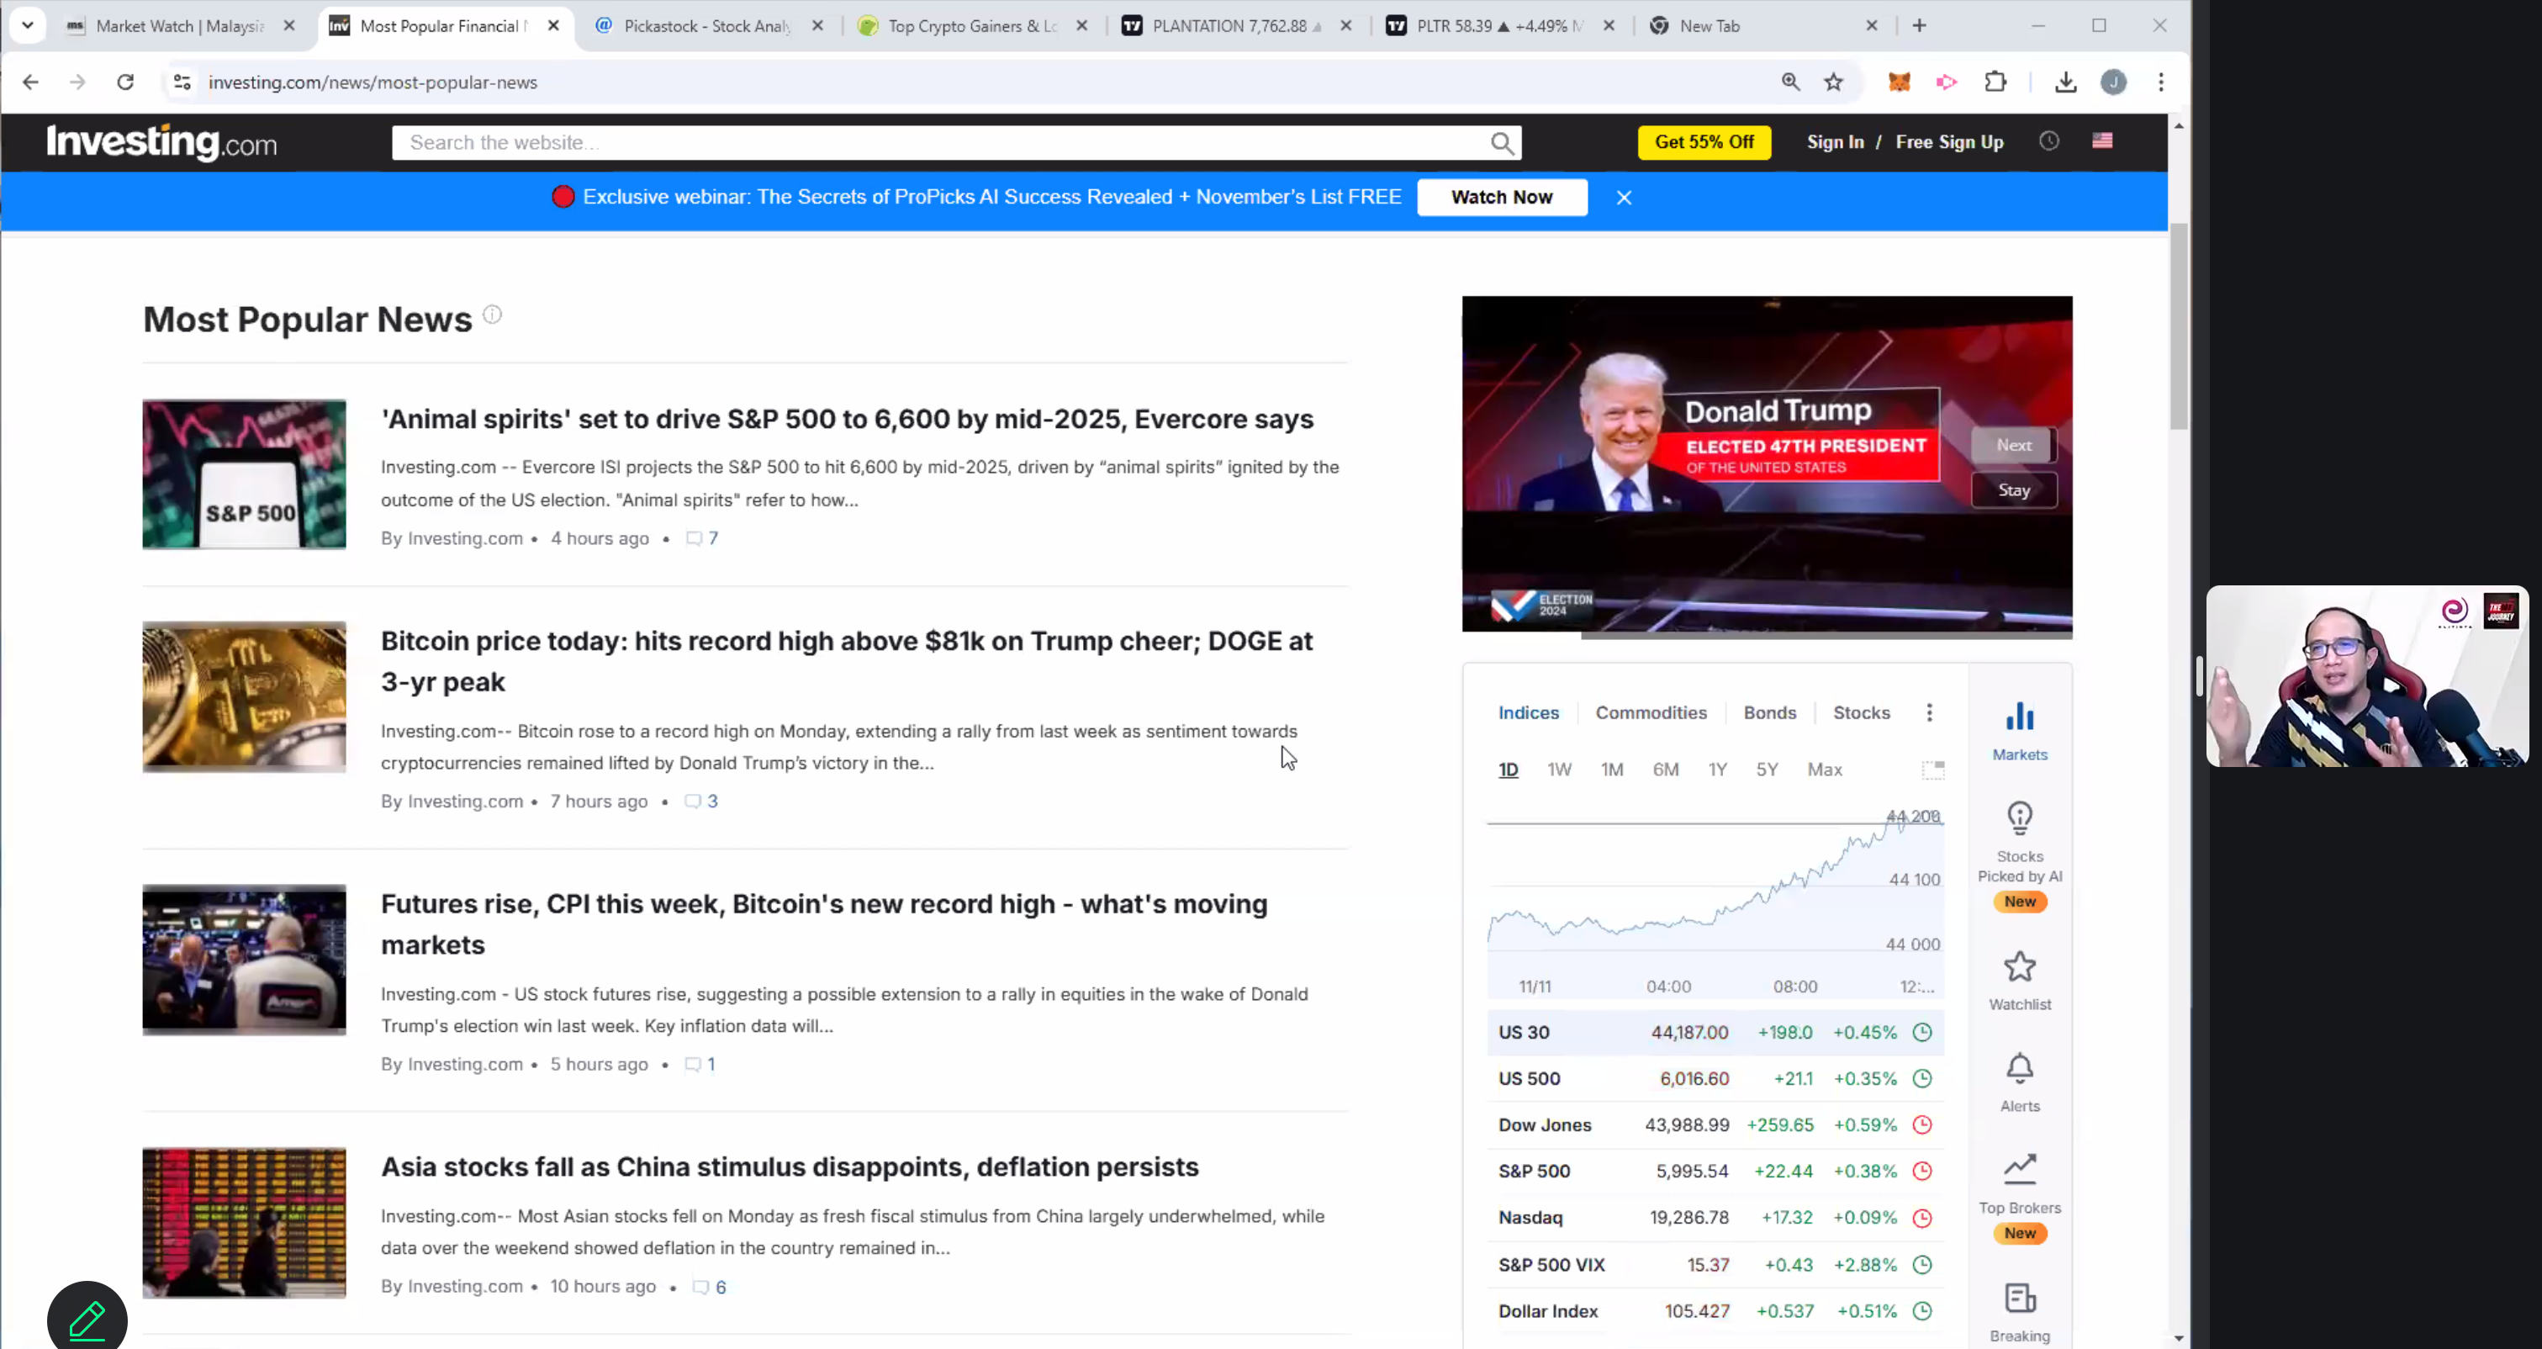Click the MetaMask fox extension icon
The height and width of the screenshot is (1349, 2542).
[1899, 83]
